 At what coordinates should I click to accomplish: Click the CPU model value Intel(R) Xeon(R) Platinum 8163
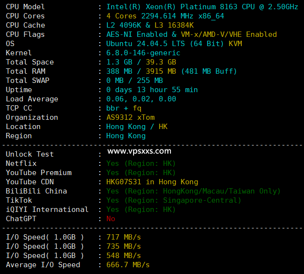(x=172, y=7)
